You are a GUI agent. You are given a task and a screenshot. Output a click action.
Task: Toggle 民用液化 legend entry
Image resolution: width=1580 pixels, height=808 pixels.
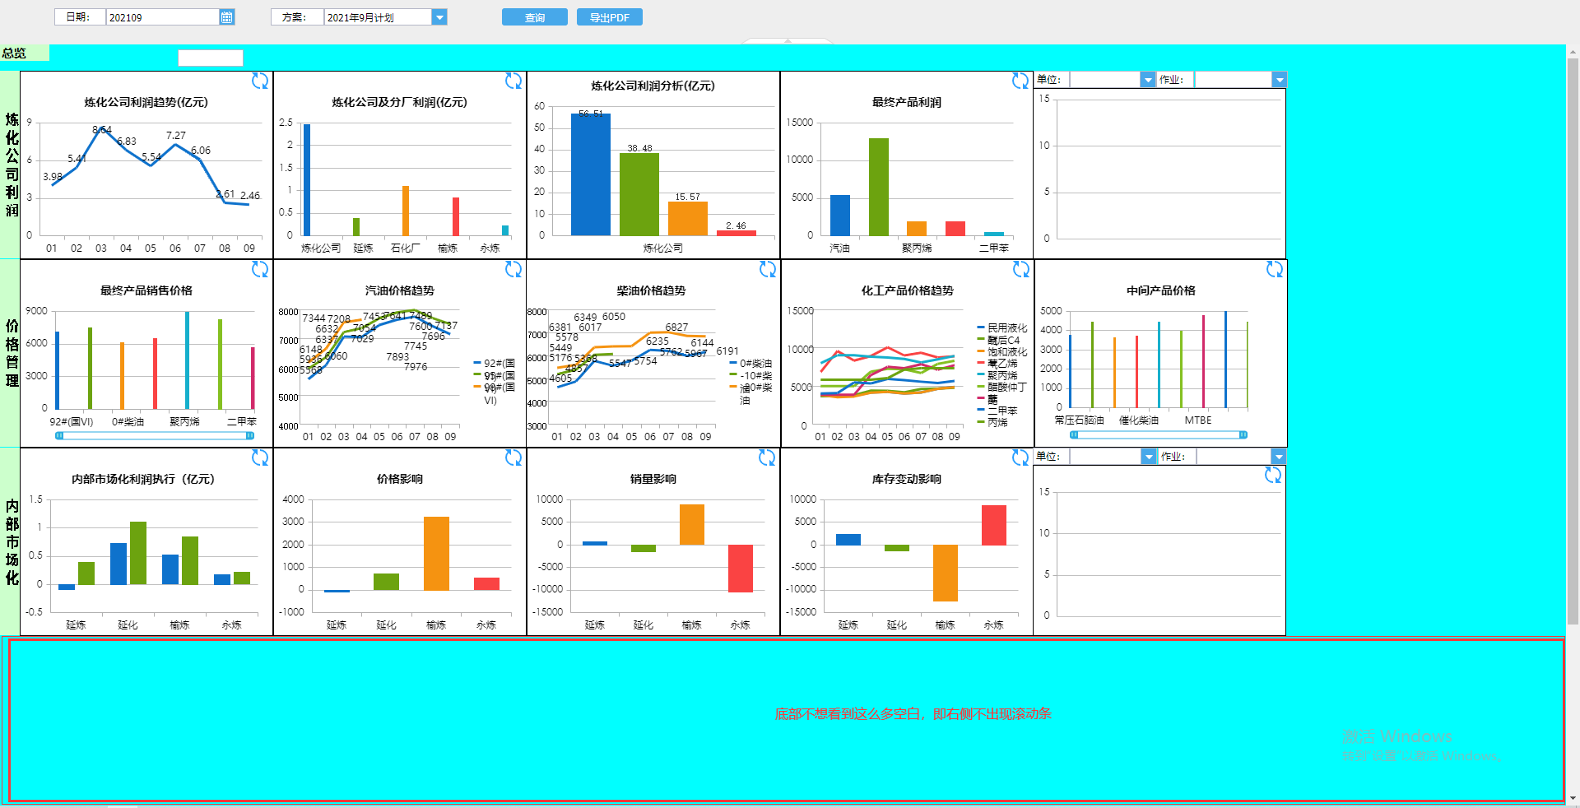1002,327
